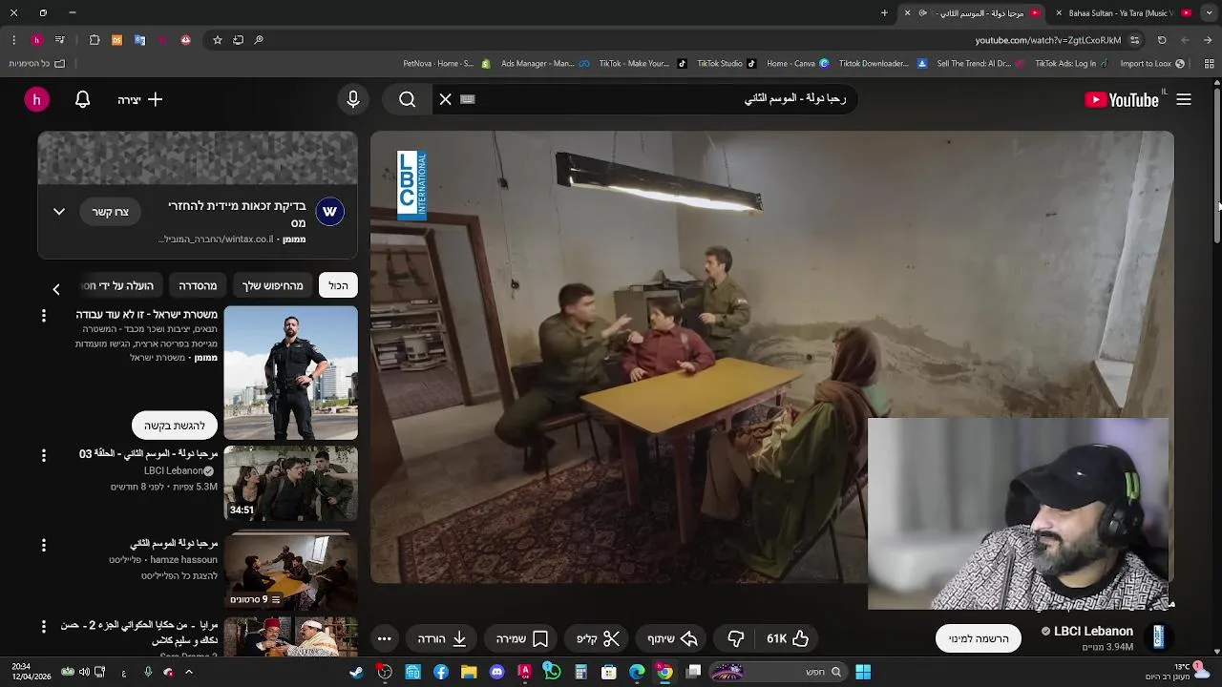Open Home - Canva bookmark
The width and height of the screenshot is (1222, 687).
797,64
